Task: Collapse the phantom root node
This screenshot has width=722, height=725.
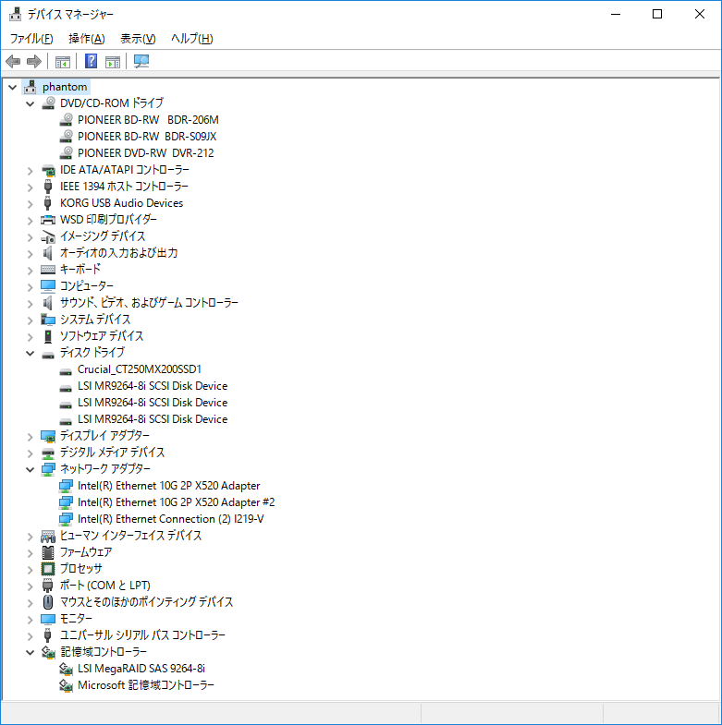Action: tap(12, 87)
